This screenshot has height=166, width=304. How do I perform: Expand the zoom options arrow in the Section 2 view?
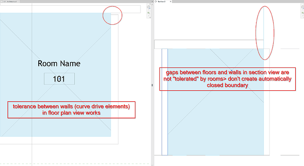(303, 16)
